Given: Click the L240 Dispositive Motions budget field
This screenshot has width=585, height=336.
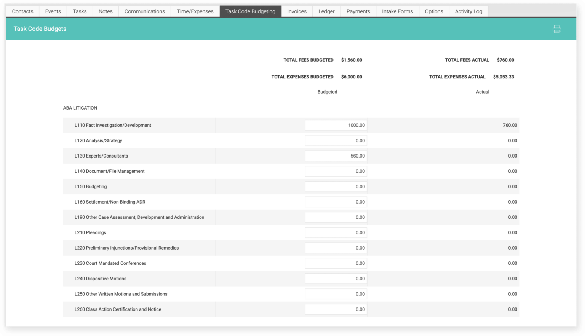Looking at the screenshot, I should point(336,278).
